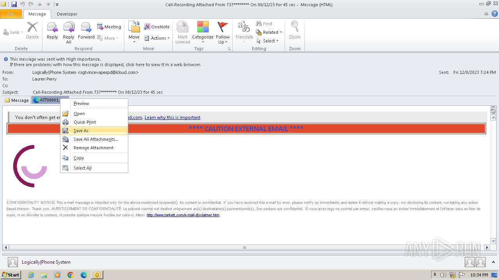Open the File tab

(x=11, y=14)
